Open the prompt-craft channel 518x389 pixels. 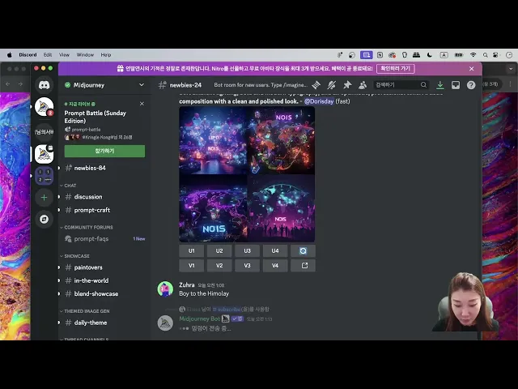[x=103, y=210]
